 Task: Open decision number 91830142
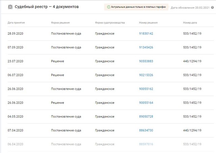[x=146, y=34]
